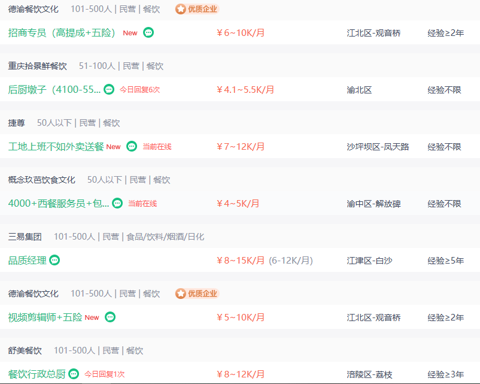Open 餐饮行政总厨 job posting
The width and height of the screenshot is (480, 384).
[x=37, y=374]
